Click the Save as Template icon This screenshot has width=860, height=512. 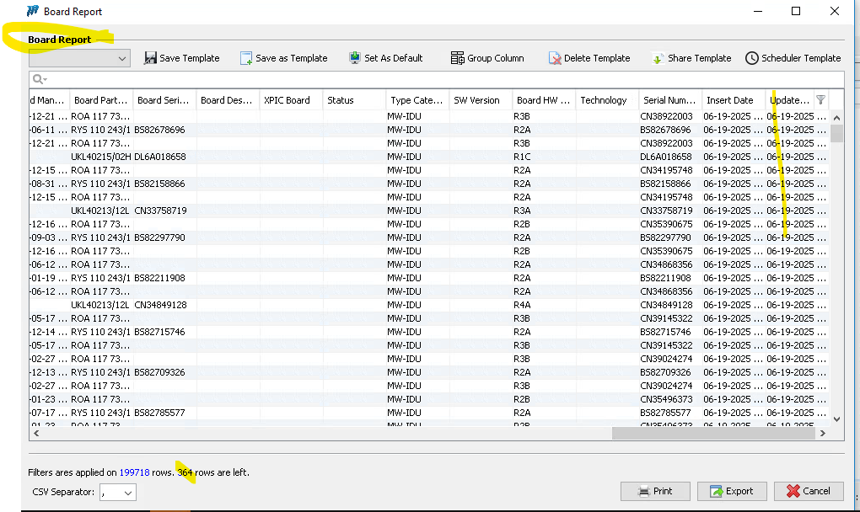246,58
